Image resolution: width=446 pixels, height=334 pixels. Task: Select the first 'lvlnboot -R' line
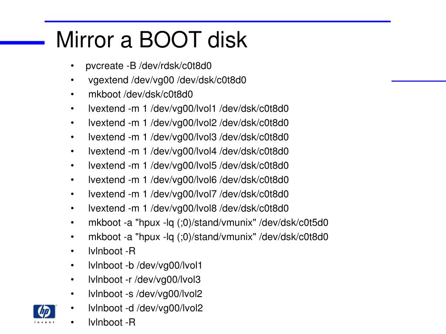[112, 251]
